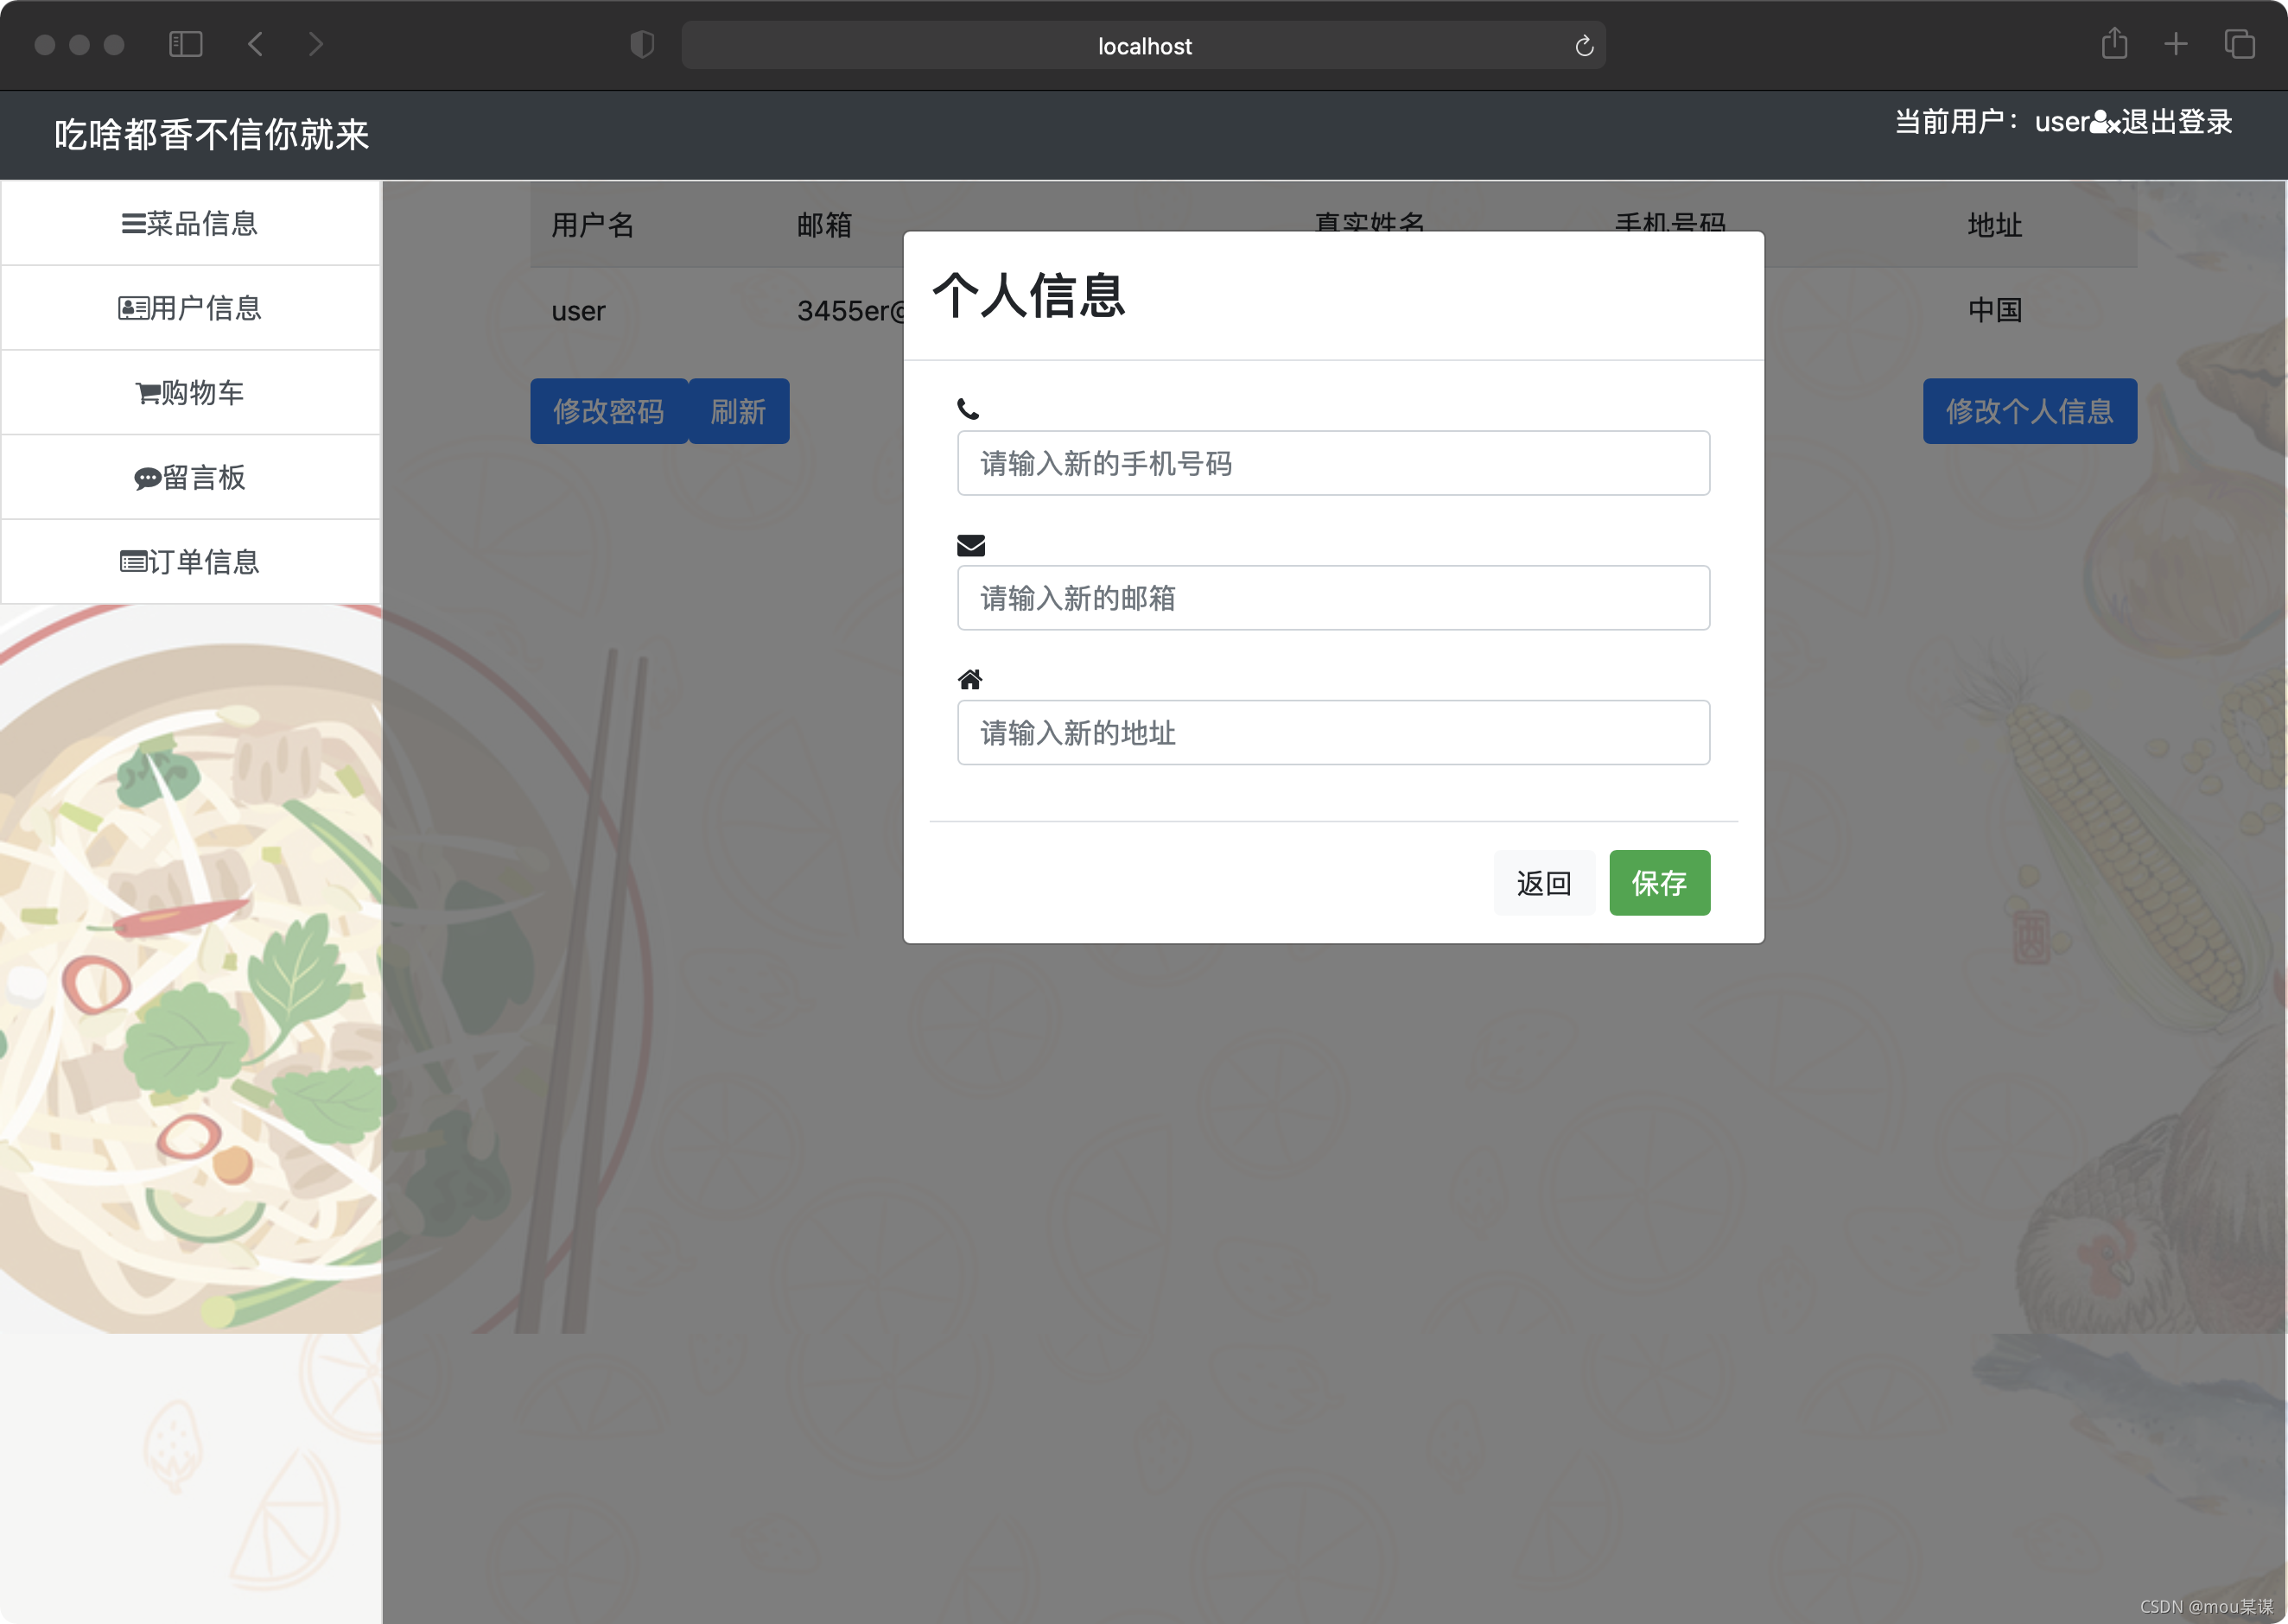The width and height of the screenshot is (2288, 1624).
Task: Click the 返回 button in dialog
Action: (1543, 883)
